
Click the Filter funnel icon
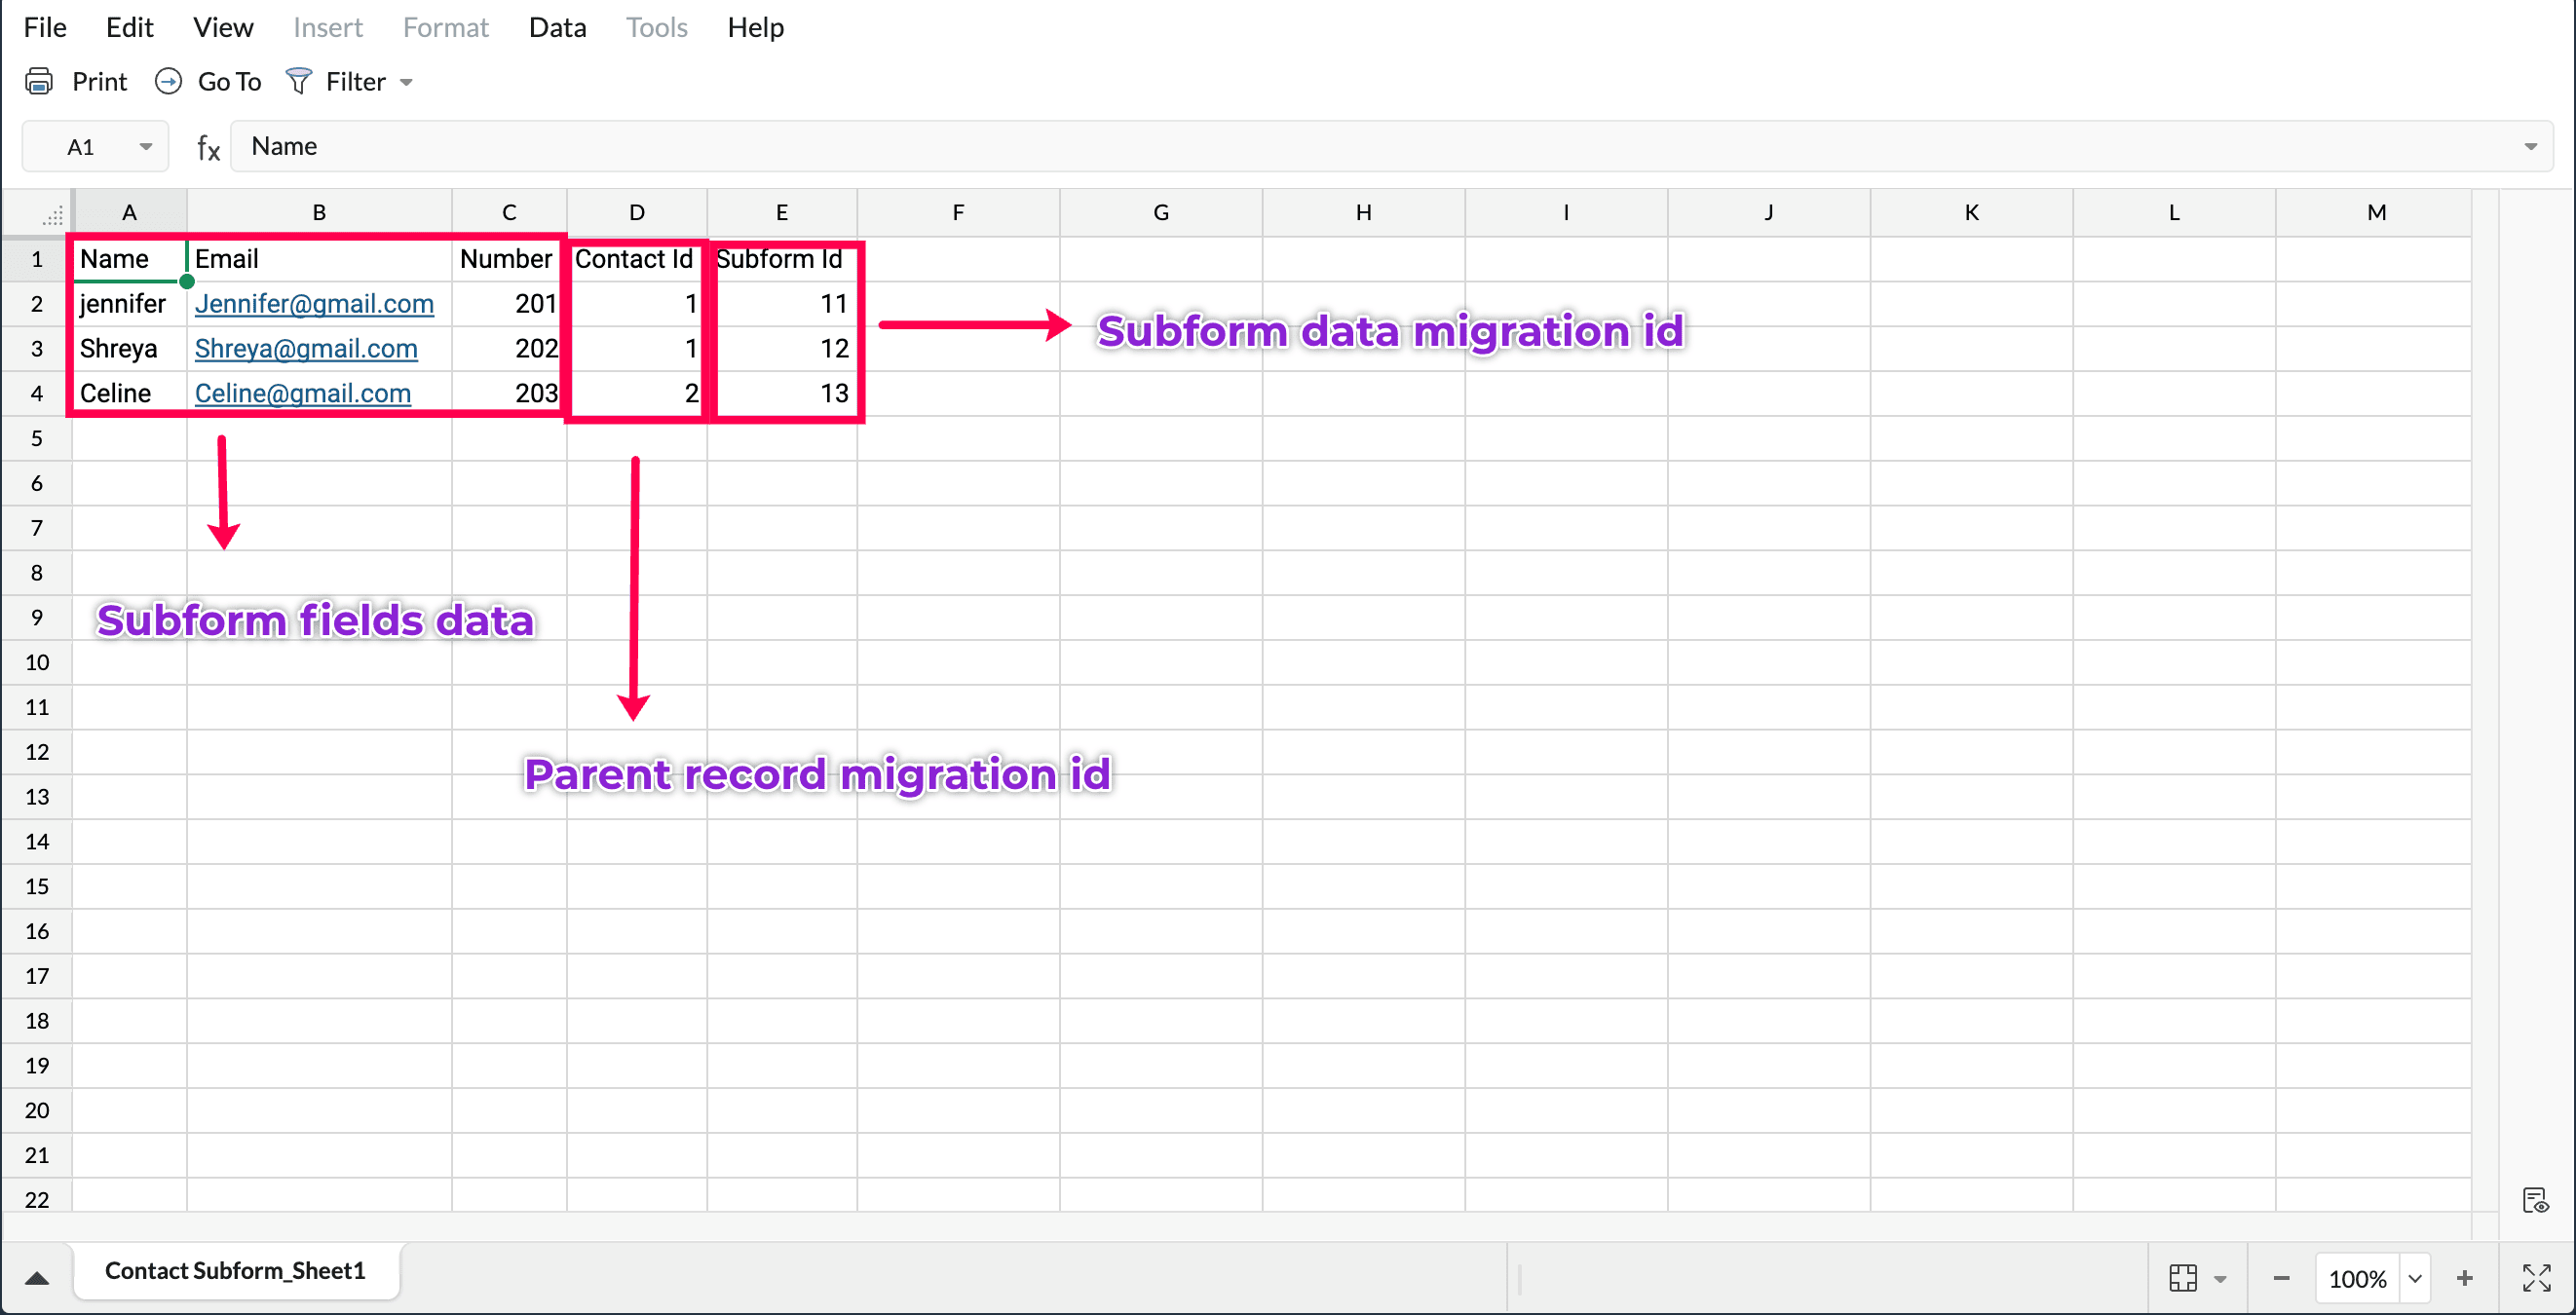tap(298, 81)
